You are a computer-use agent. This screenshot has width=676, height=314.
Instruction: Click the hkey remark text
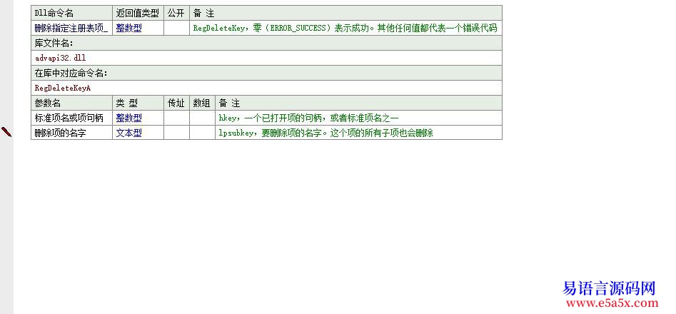(x=308, y=118)
